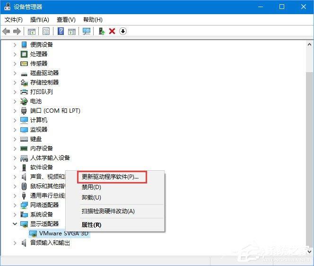This screenshot has width=314, height=266.
Task: Click the red X uninstall device icon
Action: pos(112,31)
